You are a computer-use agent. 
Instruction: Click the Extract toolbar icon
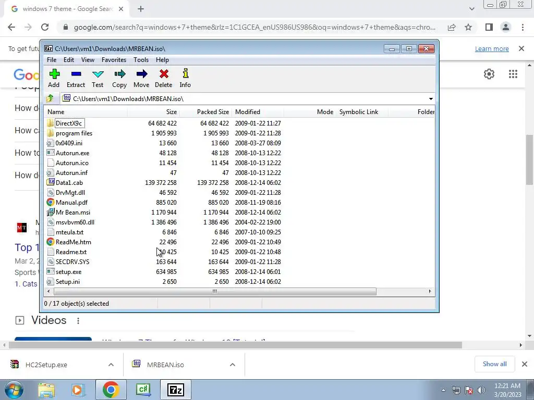[x=76, y=74]
